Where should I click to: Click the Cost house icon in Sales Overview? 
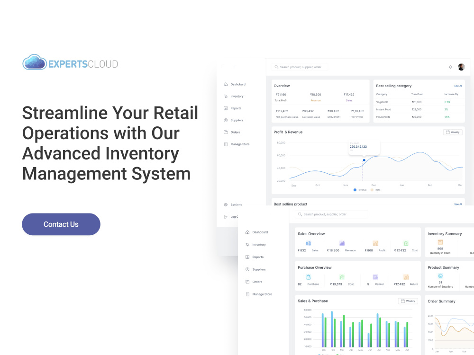[x=406, y=243]
